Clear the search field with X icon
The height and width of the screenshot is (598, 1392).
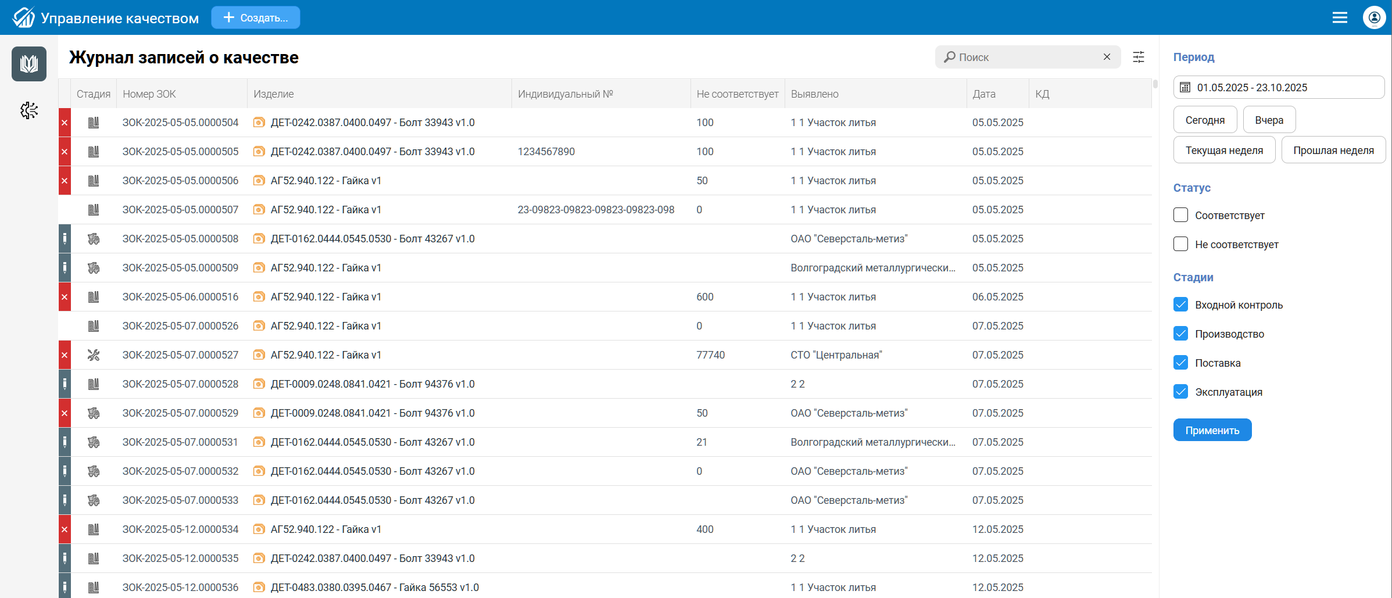click(x=1107, y=57)
